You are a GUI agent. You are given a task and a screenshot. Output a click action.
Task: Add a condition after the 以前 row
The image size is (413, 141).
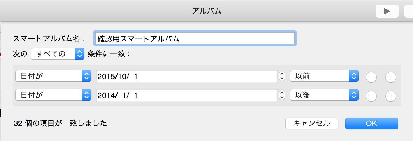click(x=391, y=77)
